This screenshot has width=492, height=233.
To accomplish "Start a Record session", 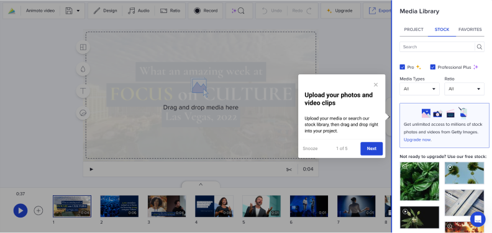I will click(x=206, y=11).
